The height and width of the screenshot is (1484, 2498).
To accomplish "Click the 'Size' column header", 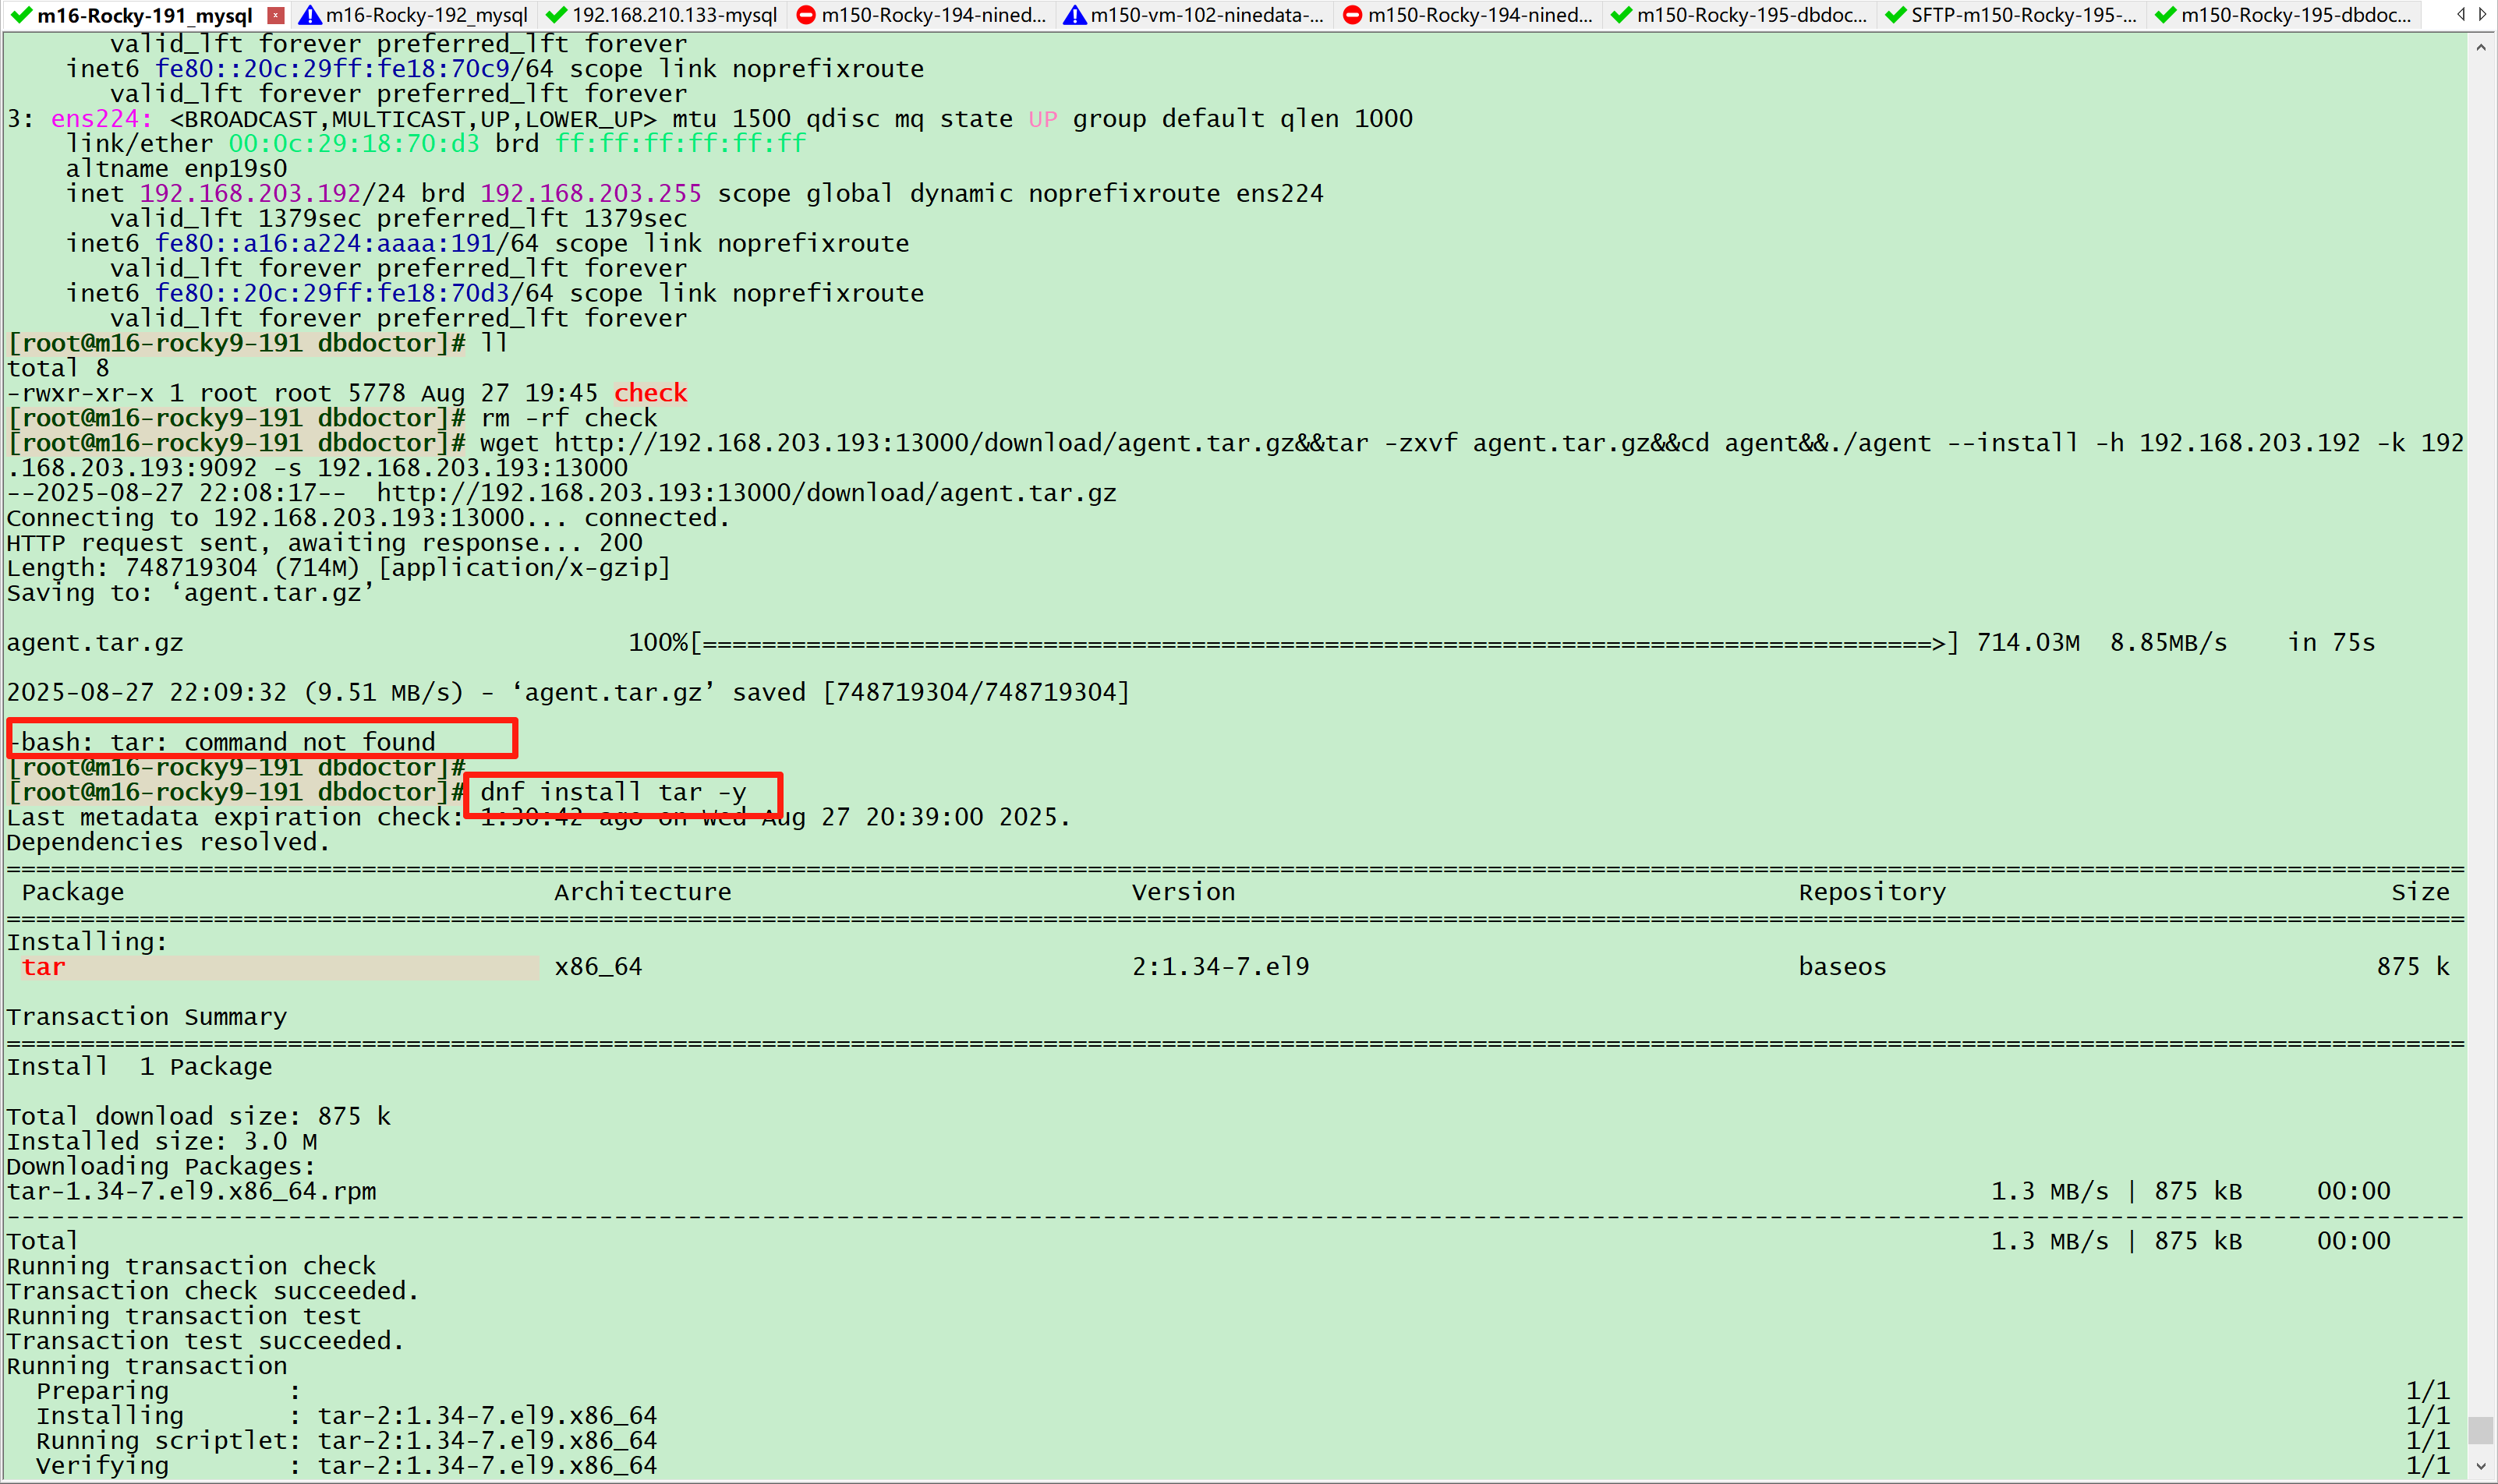I will tap(2420, 892).
